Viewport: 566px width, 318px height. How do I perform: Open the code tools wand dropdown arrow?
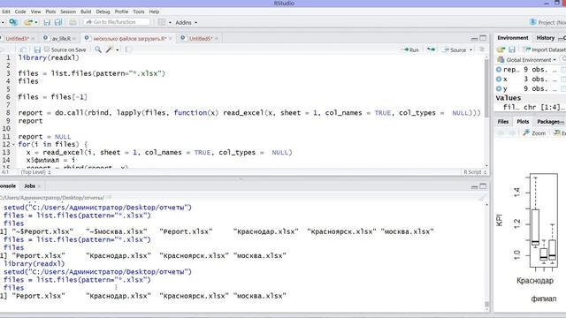click(118, 49)
